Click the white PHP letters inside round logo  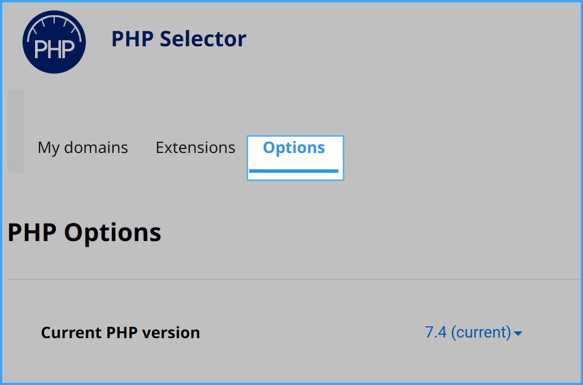pos(55,50)
